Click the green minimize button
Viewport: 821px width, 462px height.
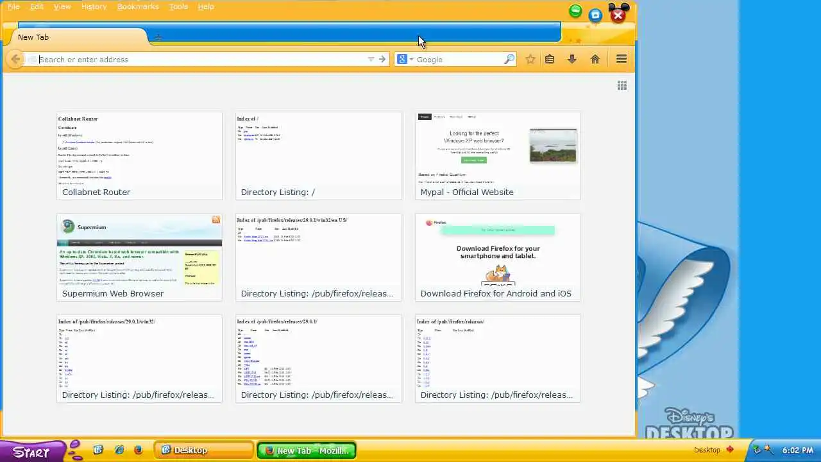point(575,12)
